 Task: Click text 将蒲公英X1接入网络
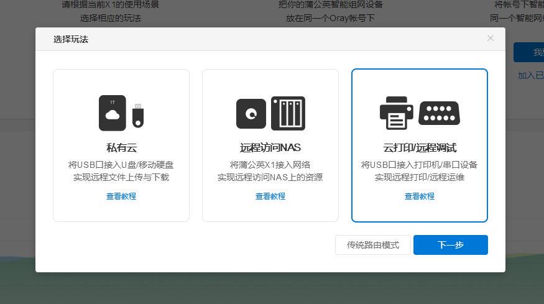click(270, 165)
